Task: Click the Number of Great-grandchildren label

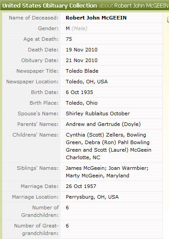Action: click(36, 229)
